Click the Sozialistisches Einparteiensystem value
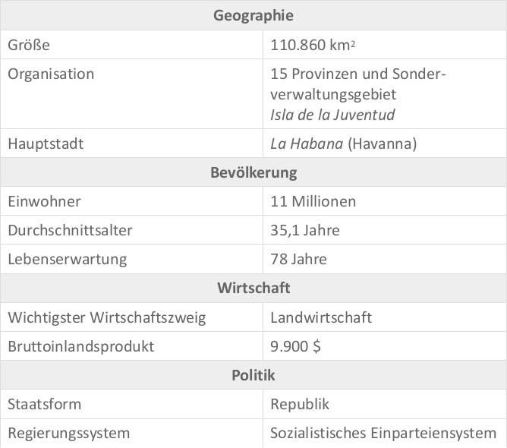Viewport: 507px width, 448px height. [x=383, y=434]
